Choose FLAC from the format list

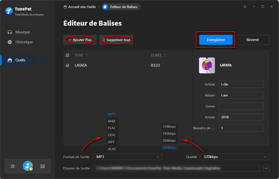112,128
